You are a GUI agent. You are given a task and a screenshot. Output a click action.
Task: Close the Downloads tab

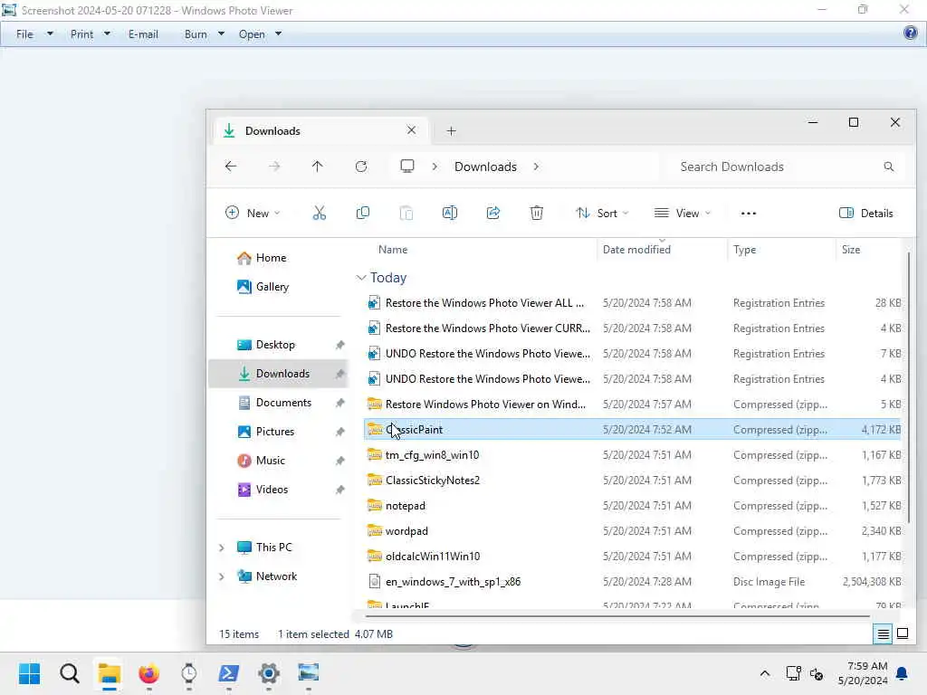tap(412, 130)
